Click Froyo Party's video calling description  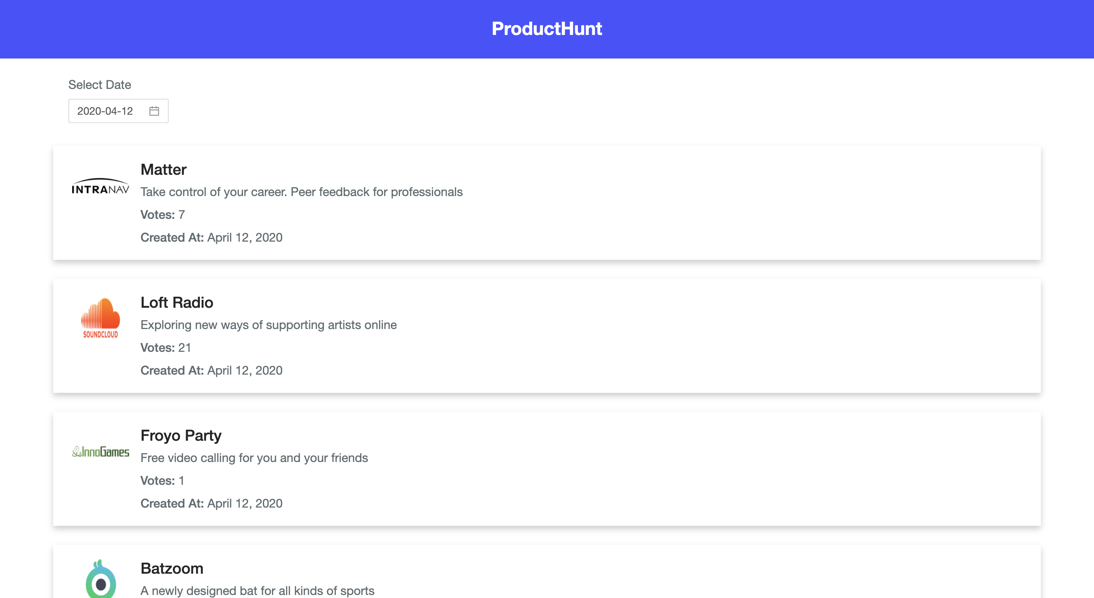[x=254, y=458]
